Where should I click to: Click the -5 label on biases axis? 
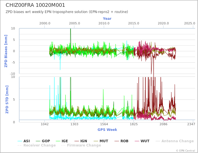tap(13, 62)
